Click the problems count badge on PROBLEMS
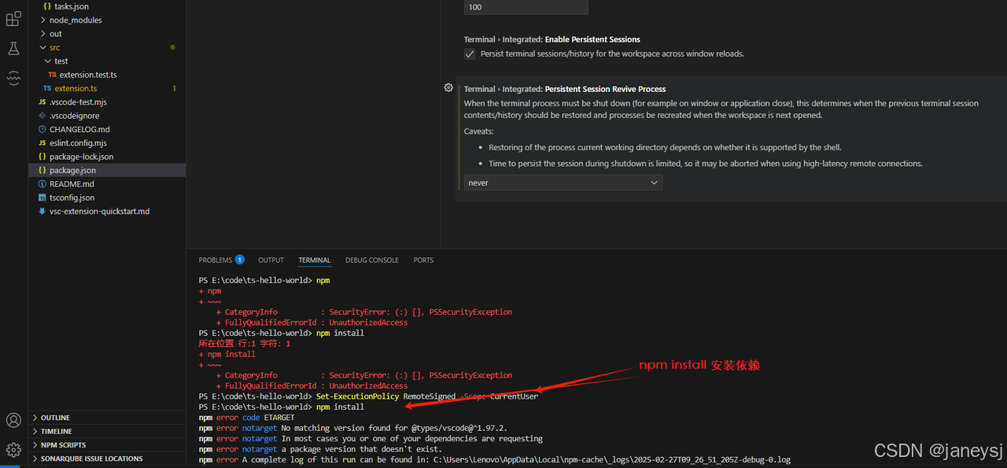 pyautogui.click(x=239, y=260)
